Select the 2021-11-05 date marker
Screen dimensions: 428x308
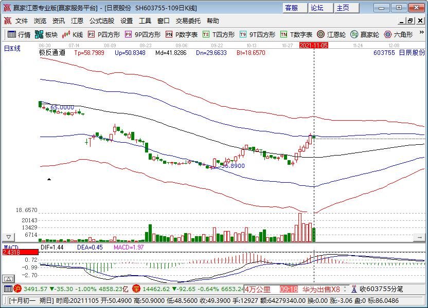tap(314, 46)
